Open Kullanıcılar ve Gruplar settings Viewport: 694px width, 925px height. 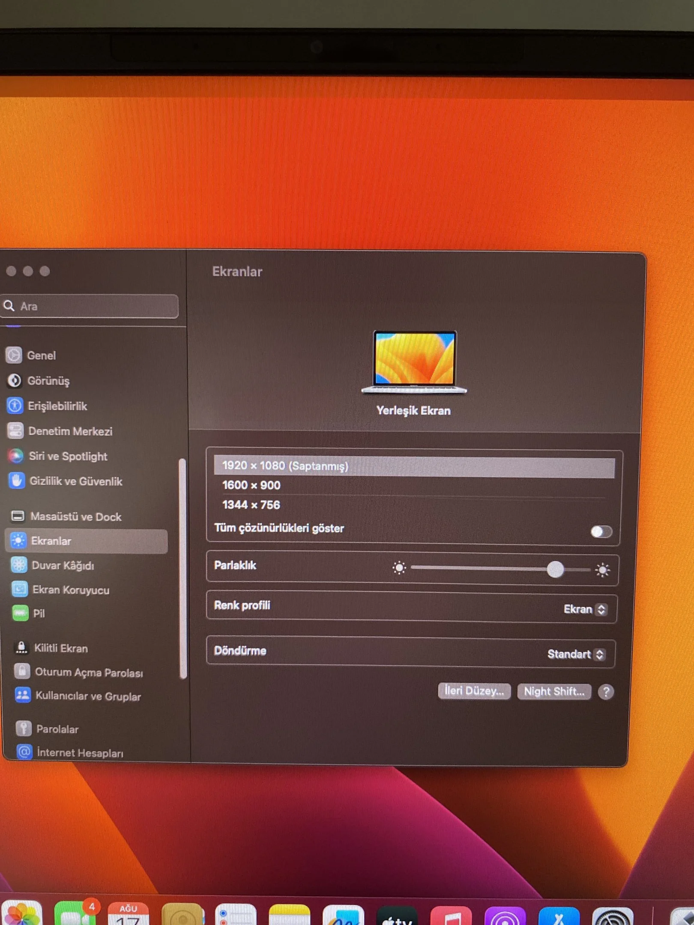click(88, 696)
